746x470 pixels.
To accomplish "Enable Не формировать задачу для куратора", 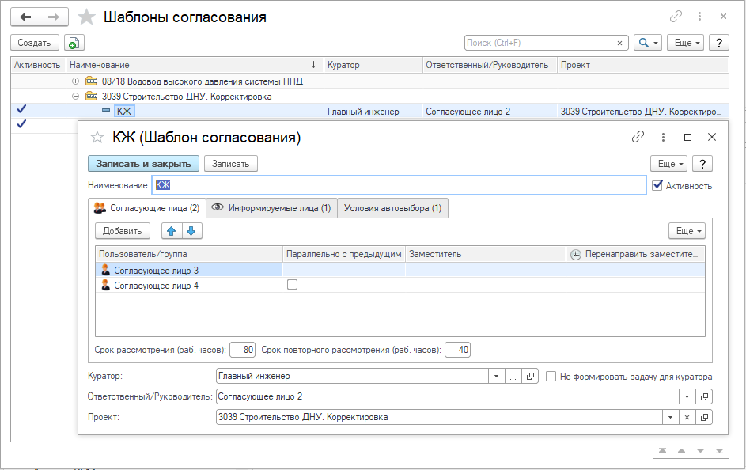I will (552, 377).
